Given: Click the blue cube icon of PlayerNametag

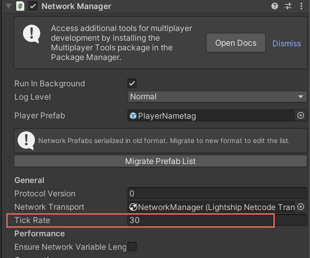Looking at the screenshot, I should (133, 116).
